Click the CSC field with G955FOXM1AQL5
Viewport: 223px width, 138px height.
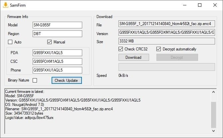pos(57,61)
